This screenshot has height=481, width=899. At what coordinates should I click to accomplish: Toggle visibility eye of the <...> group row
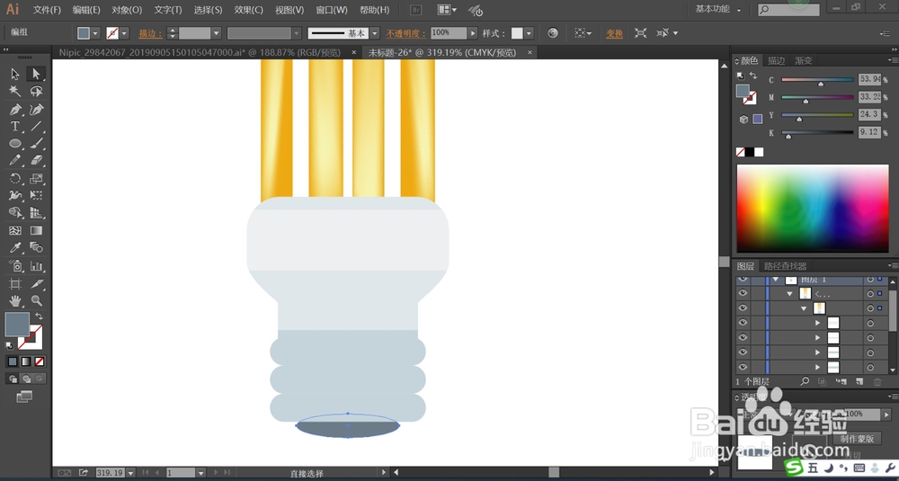(743, 293)
